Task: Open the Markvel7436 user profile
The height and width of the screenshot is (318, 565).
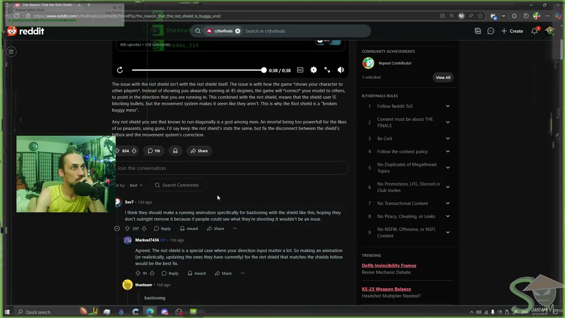Action: (x=147, y=240)
